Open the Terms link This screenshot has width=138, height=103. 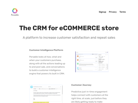(x=122, y=12)
